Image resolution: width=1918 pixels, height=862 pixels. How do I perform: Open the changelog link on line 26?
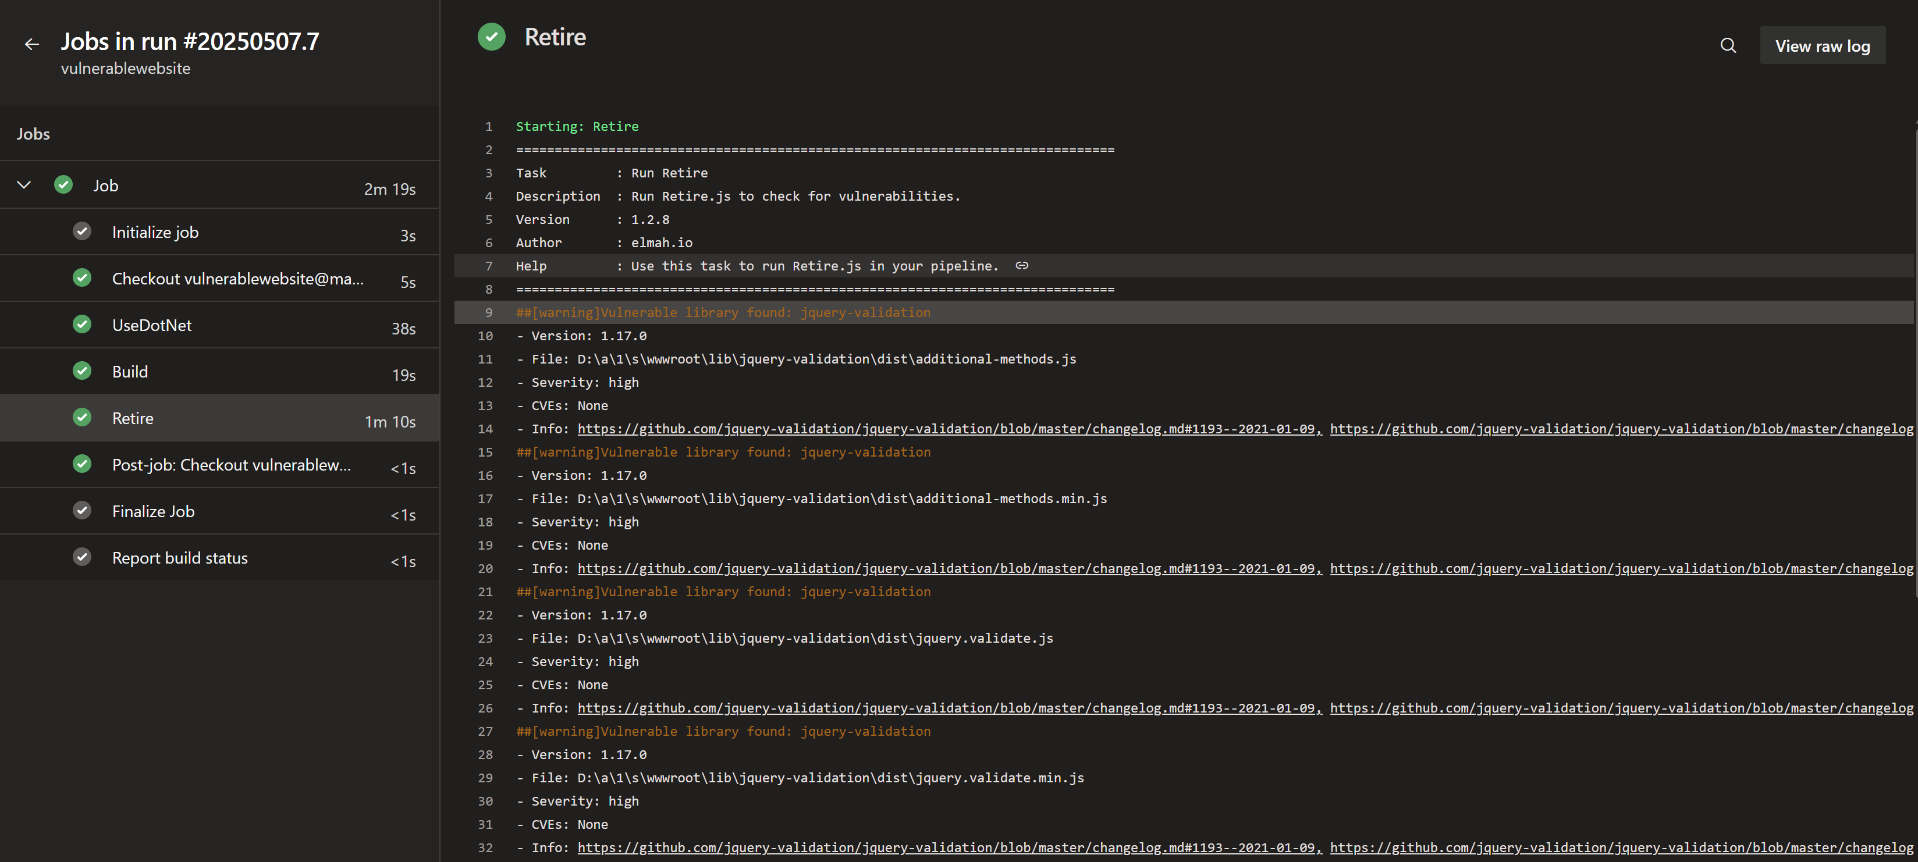click(x=946, y=708)
